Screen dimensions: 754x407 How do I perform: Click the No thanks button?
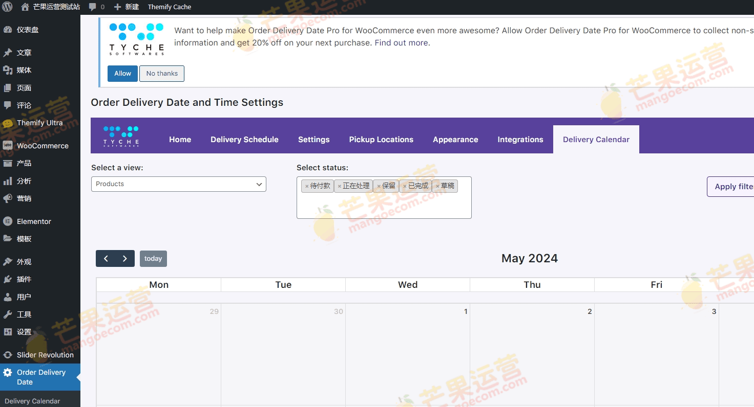(162, 74)
